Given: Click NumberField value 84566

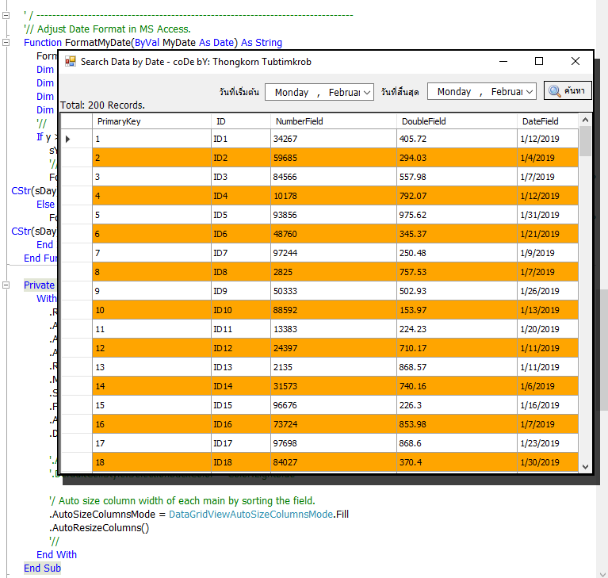Looking at the screenshot, I should point(334,177).
